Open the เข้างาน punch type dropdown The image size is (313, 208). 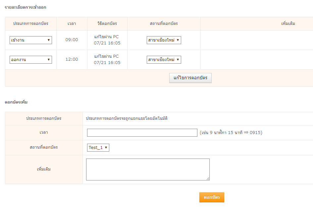tap(30, 40)
